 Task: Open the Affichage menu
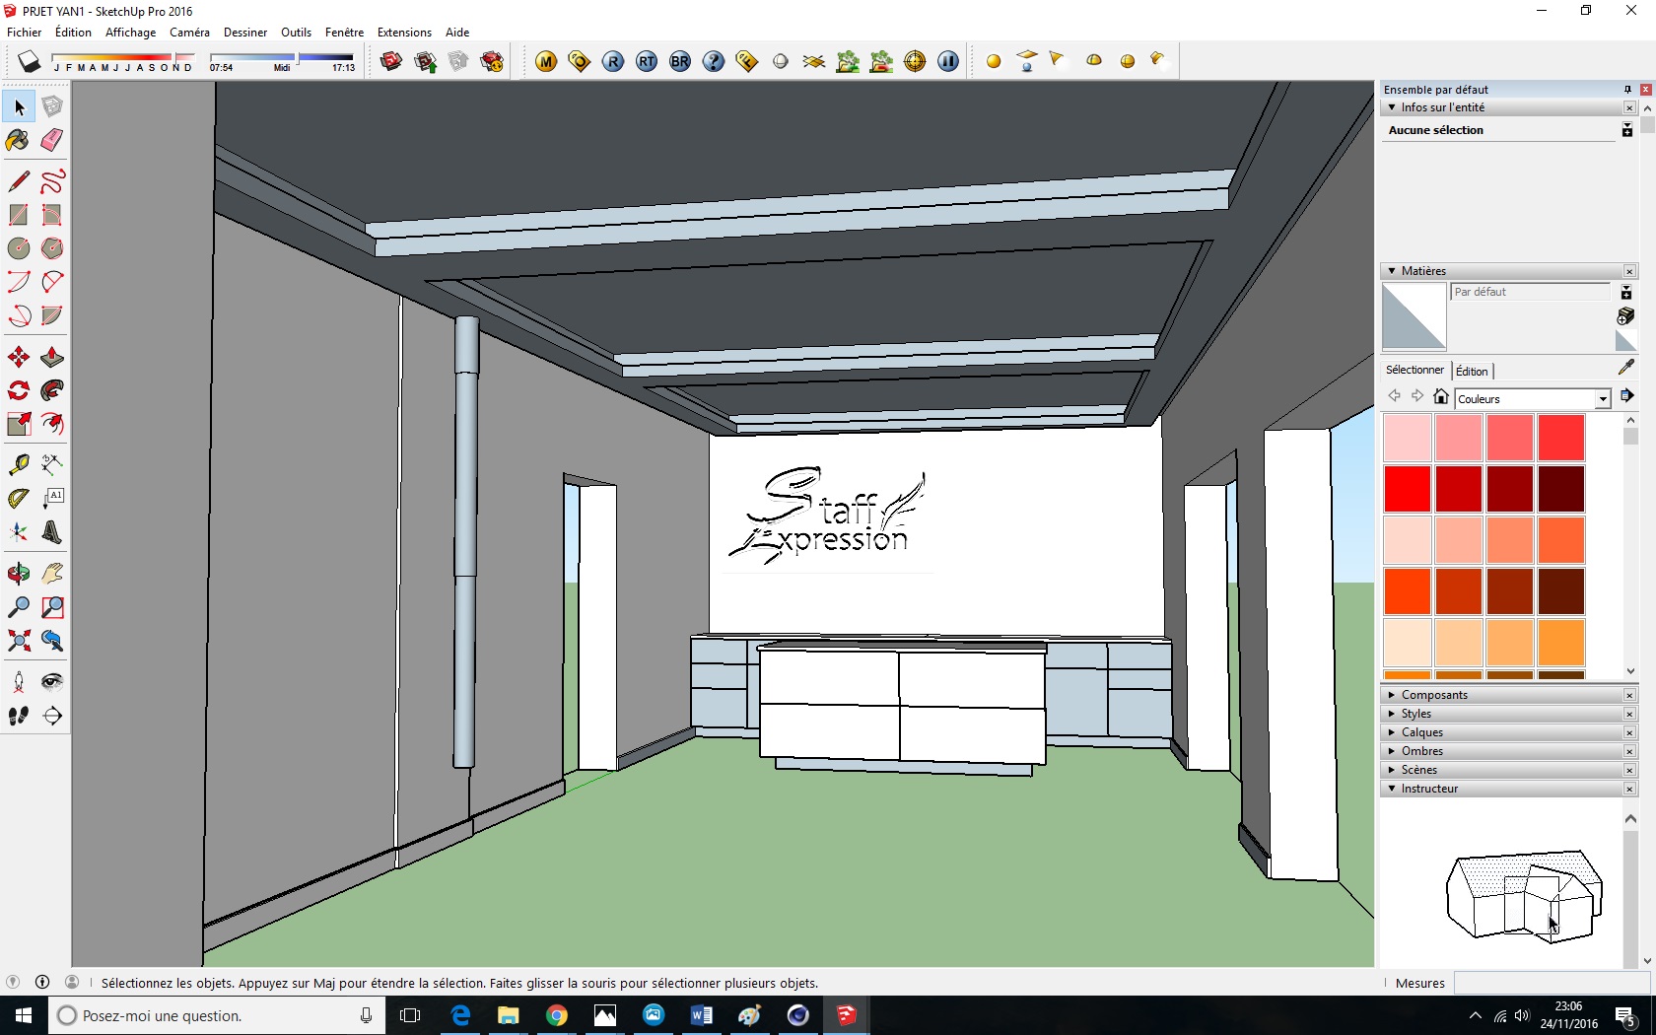point(131,33)
